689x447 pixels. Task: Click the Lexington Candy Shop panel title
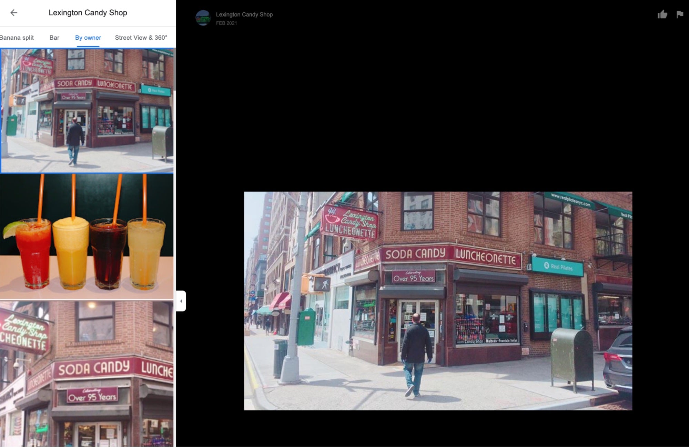(88, 13)
